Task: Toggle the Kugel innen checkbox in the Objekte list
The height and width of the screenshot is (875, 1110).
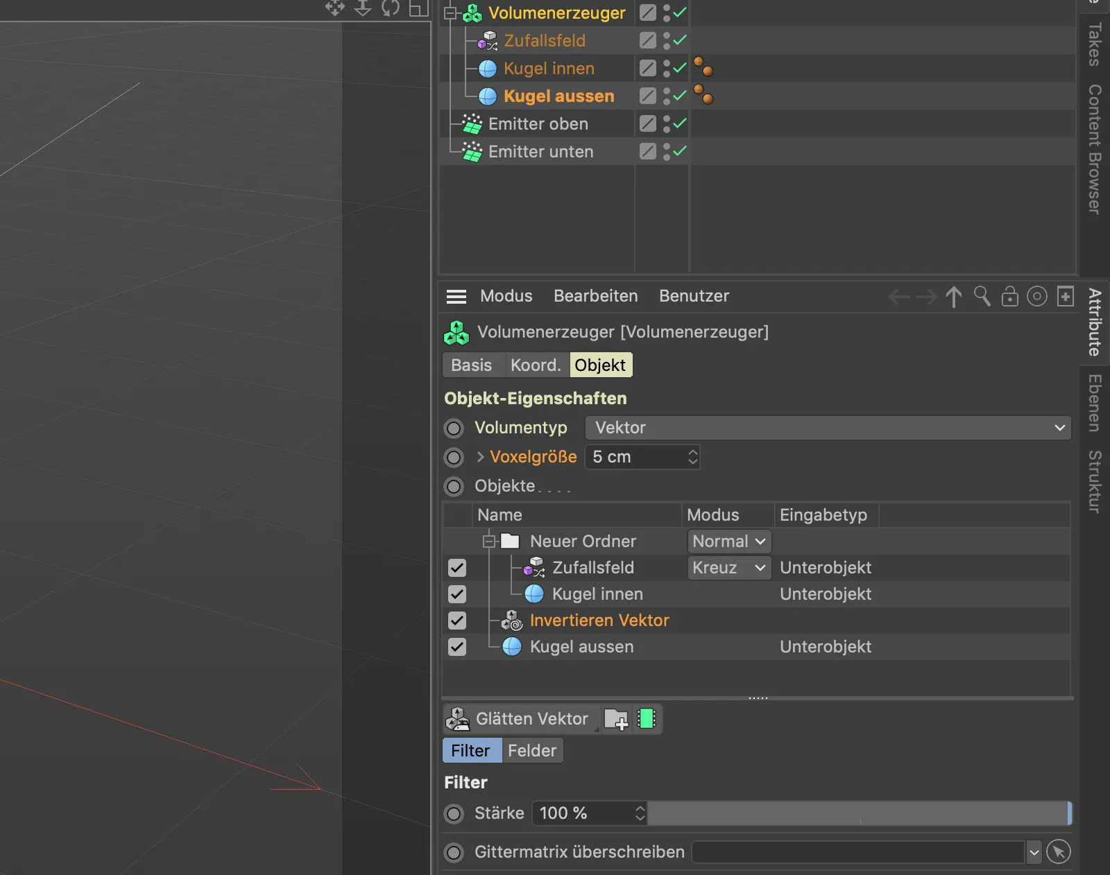Action: [x=457, y=594]
